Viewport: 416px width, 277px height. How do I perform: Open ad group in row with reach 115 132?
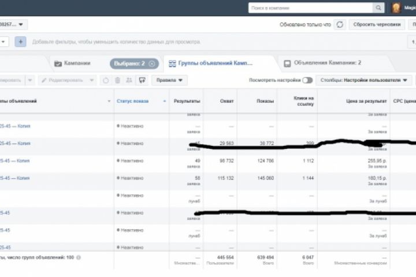point(15,178)
